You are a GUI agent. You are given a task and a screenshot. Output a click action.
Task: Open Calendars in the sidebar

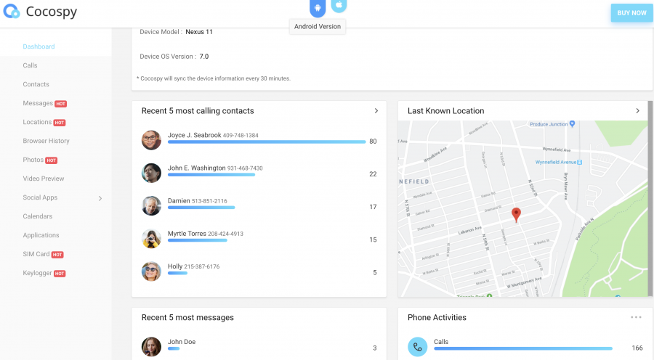pyautogui.click(x=38, y=216)
